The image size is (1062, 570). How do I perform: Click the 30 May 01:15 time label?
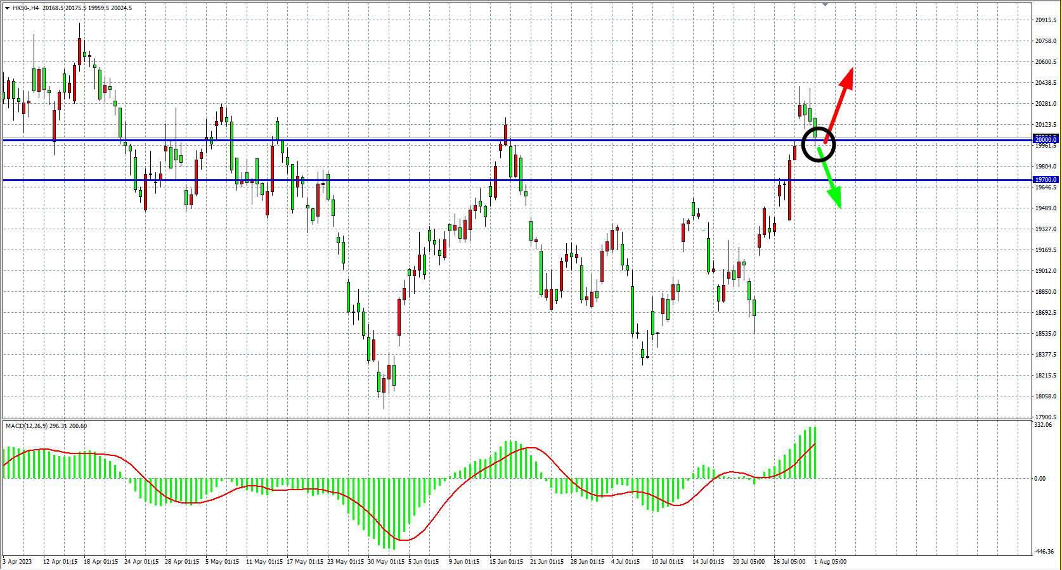point(386,562)
